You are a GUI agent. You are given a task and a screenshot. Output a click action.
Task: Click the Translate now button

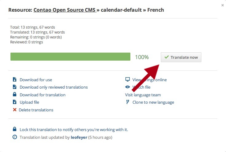[181, 57]
